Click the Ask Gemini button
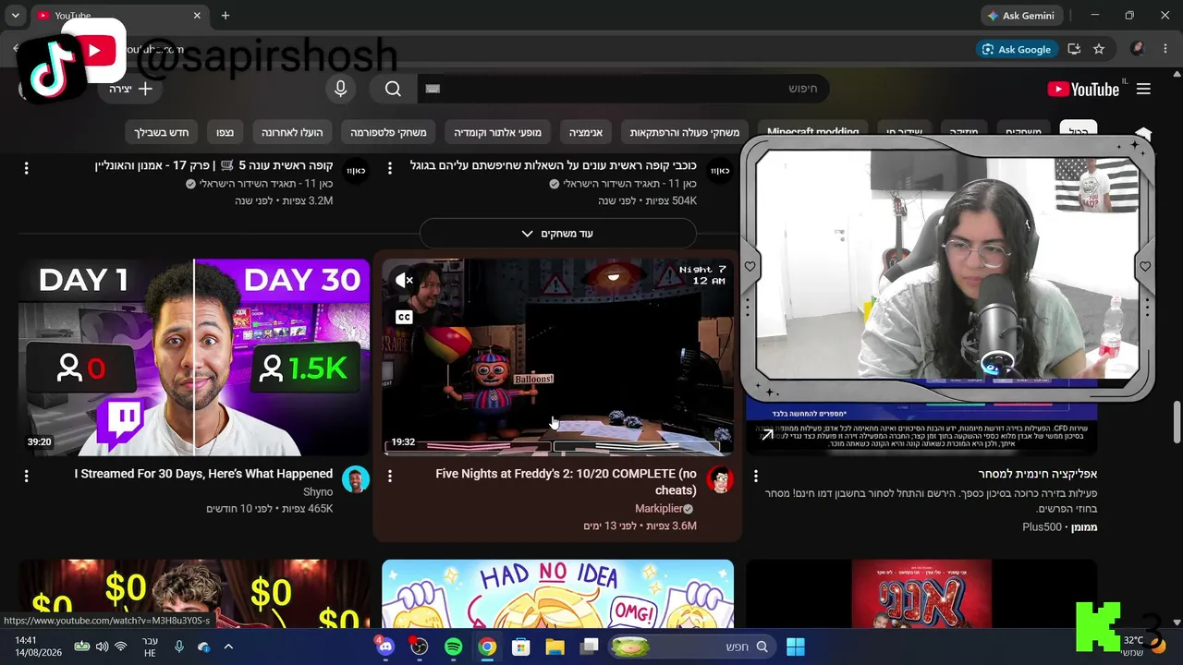 click(1022, 16)
